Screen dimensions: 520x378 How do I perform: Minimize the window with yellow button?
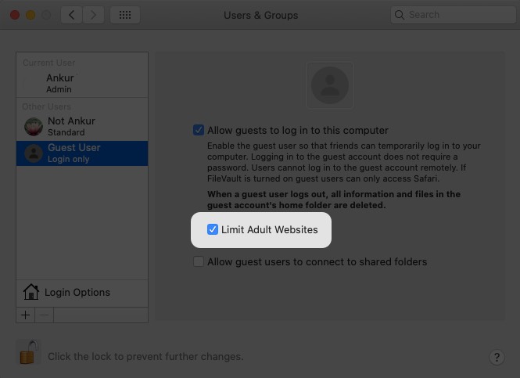pos(30,15)
